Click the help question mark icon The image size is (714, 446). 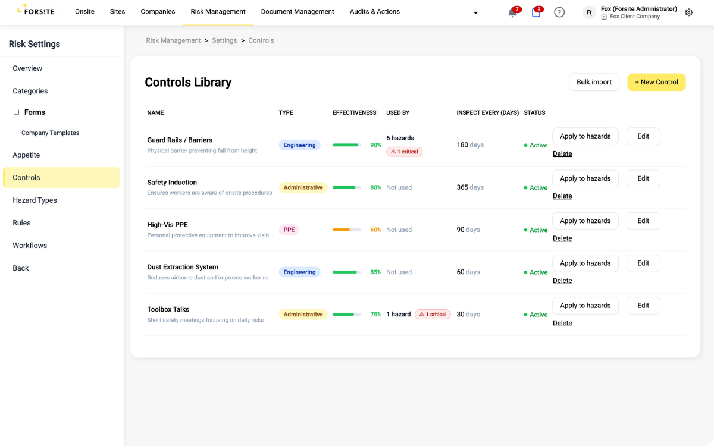(x=559, y=12)
